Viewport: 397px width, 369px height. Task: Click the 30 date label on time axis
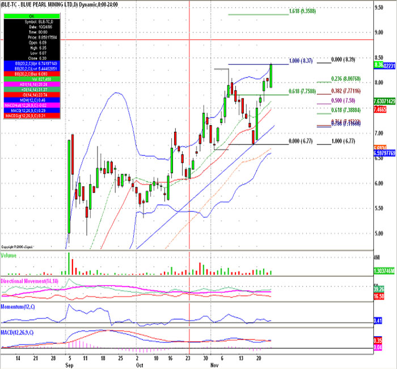pos(205,358)
